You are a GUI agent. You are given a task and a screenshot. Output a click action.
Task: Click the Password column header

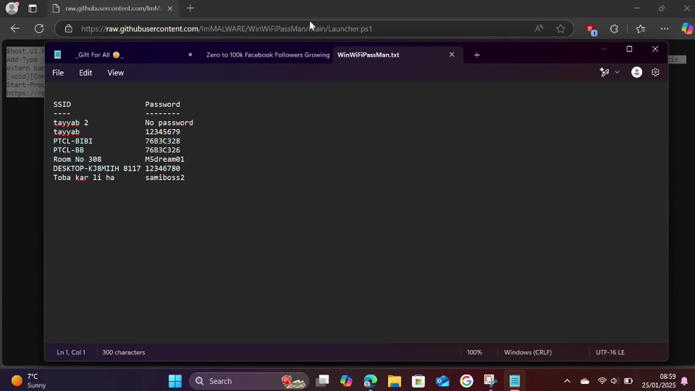click(162, 104)
